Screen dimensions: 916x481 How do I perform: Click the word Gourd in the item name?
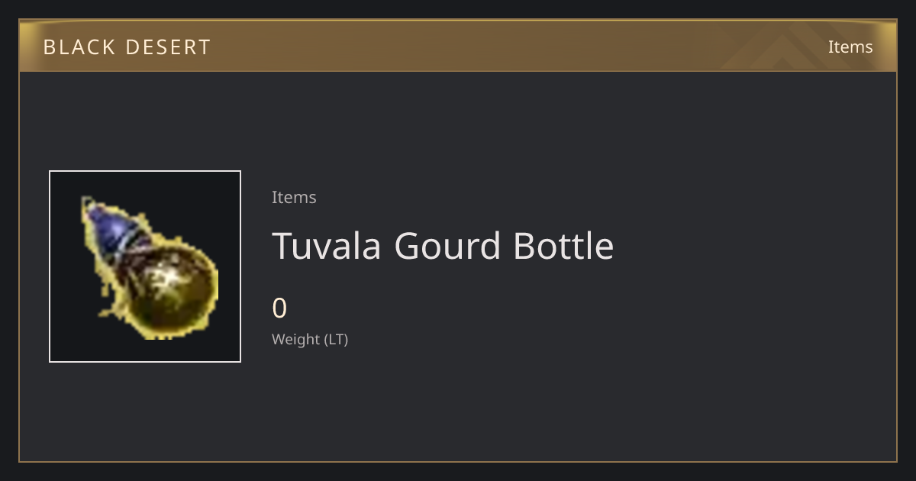pyautogui.click(x=447, y=246)
